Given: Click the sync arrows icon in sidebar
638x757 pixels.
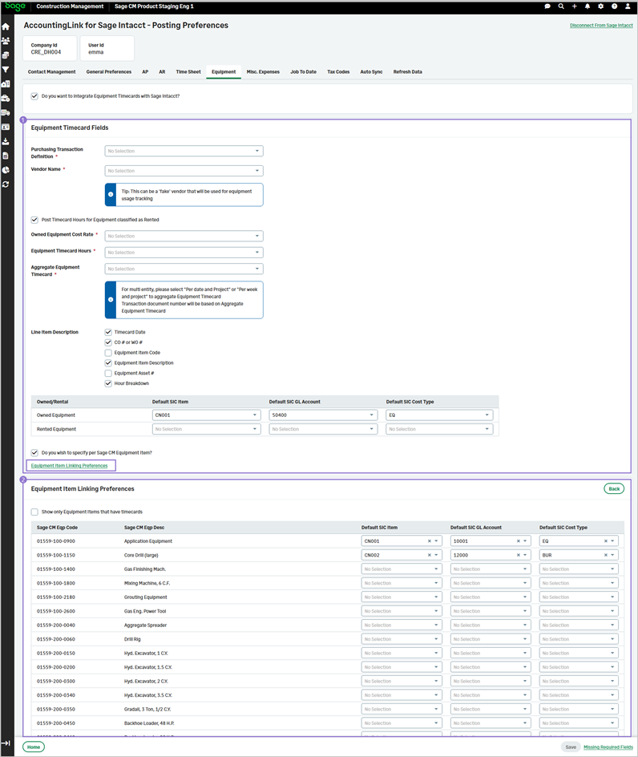Looking at the screenshot, I should click(x=6, y=184).
